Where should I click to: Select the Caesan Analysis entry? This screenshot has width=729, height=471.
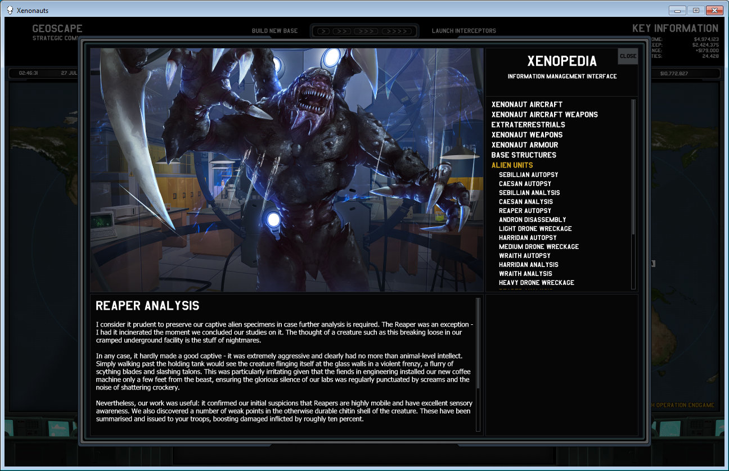point(525,202)
